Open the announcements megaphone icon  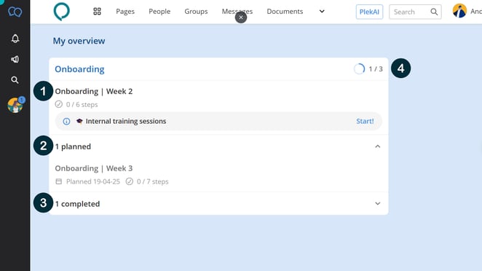tap(15, 59)
